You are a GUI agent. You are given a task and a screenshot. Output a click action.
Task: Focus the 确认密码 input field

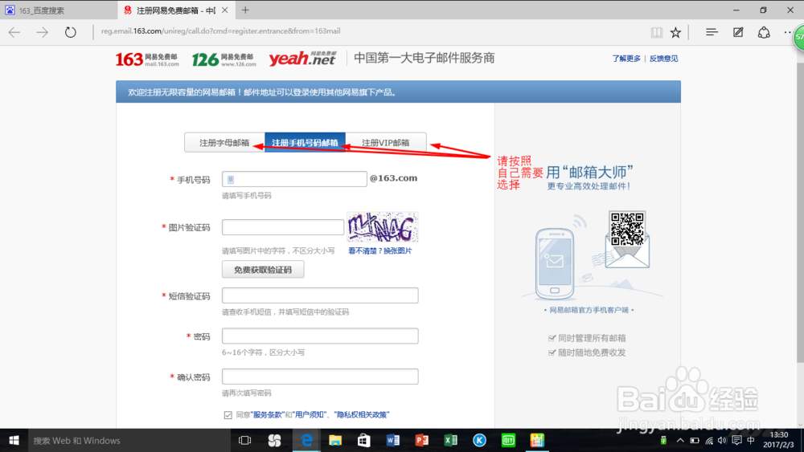click(x=320, y=377)
